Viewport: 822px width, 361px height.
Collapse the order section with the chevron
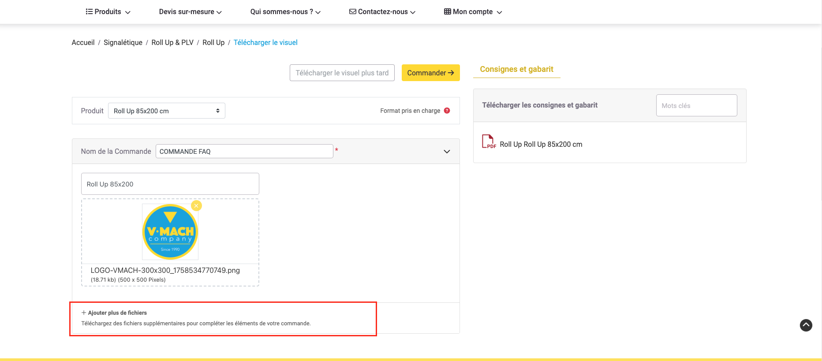point(446,152)
